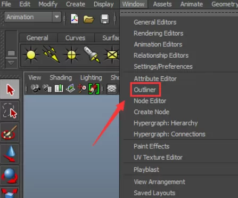Open the Edit menu
Viewport: 238px width, 198px height.
pyautogui.click(x=25, y=4)
